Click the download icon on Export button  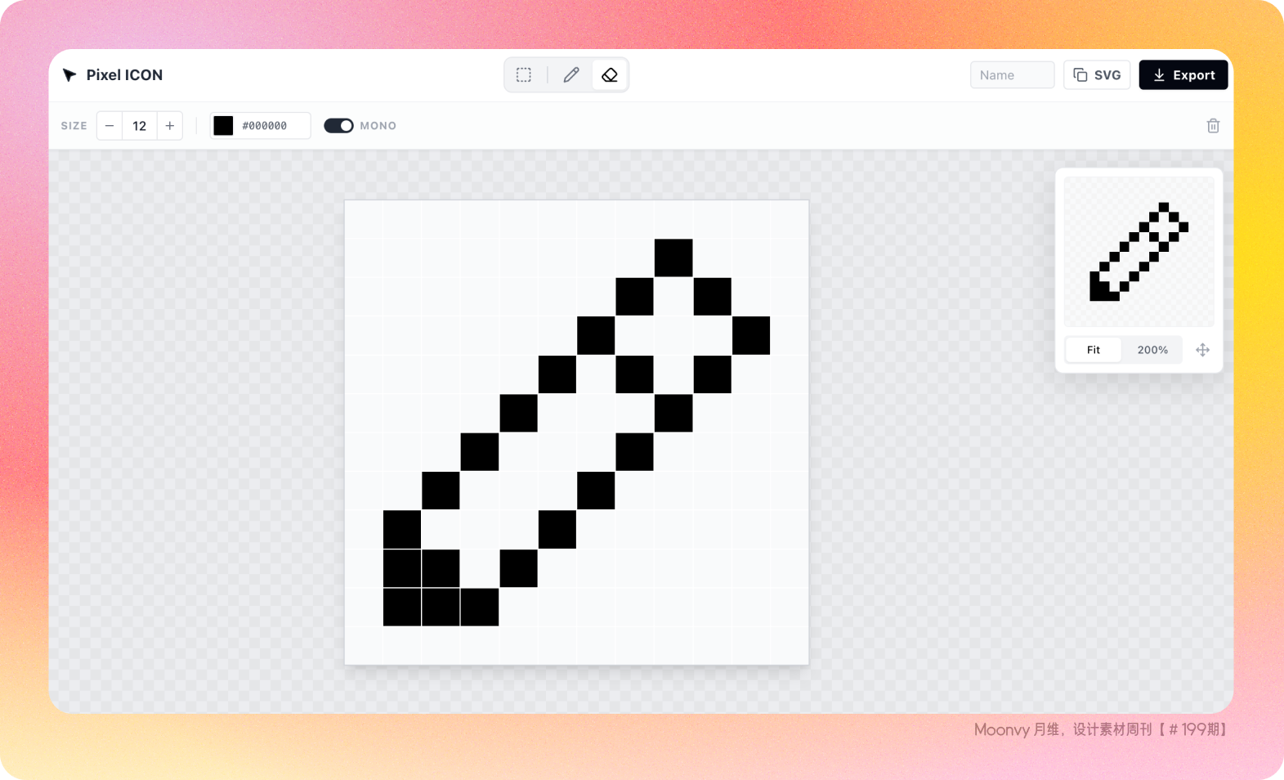tap(1159, 75)
